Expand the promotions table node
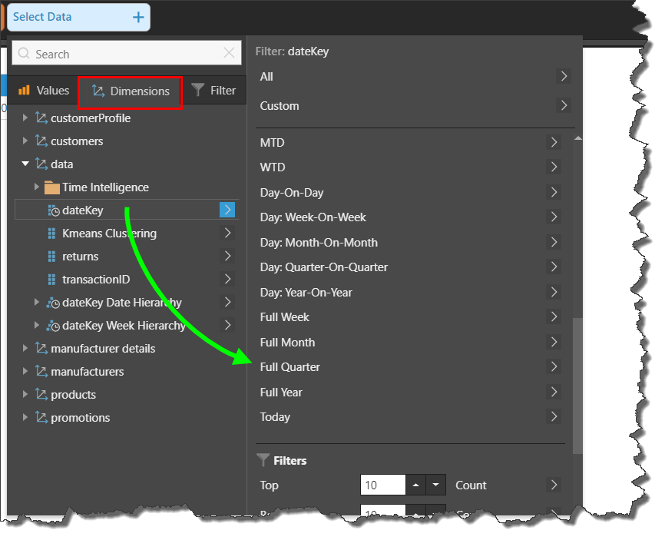Image resolution: width=665 pixels, height=540 pixels. (25, 418)
